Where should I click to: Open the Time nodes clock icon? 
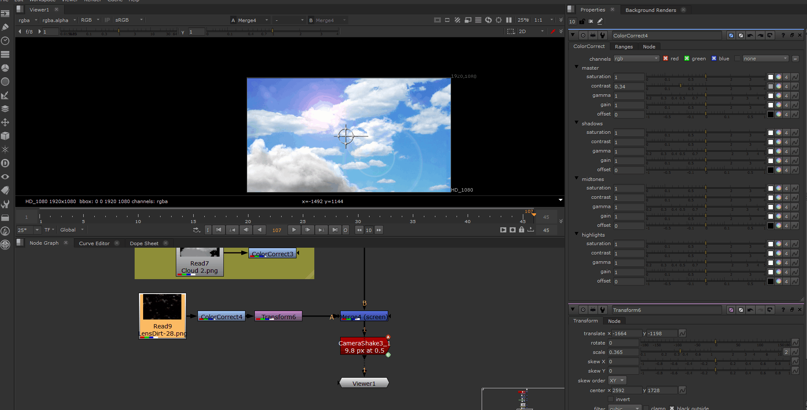(5, 41)
